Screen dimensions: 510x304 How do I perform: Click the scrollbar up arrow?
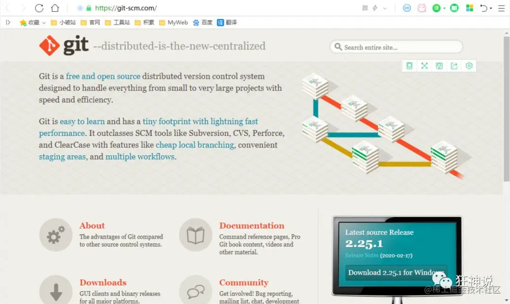pyautogui.click(x=506, y=33)
